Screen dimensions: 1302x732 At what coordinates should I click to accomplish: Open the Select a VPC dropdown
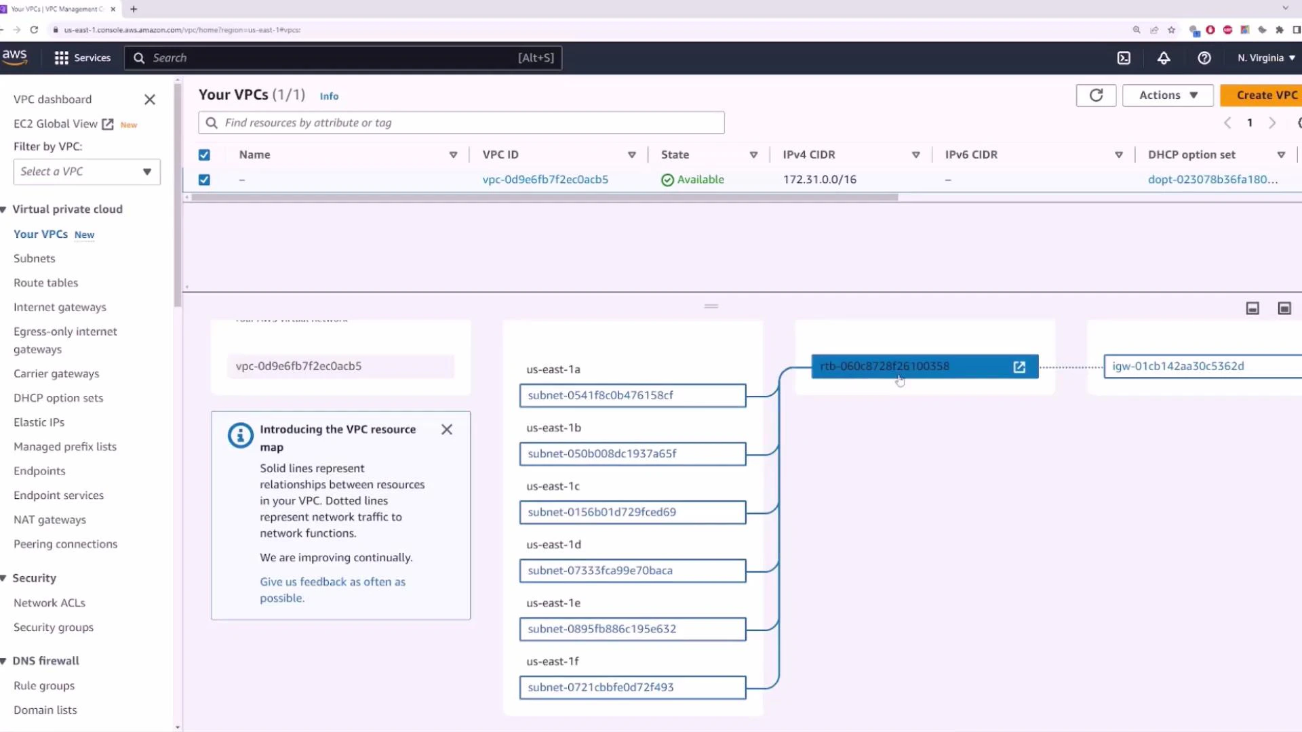[x=86, y=171]
